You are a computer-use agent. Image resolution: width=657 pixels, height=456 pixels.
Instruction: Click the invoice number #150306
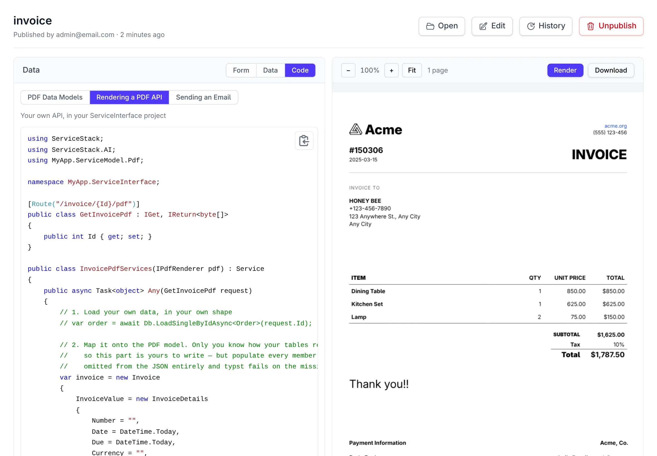366,150
